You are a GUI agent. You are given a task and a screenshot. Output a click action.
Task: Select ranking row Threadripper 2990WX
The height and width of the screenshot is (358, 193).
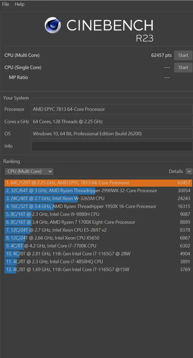pos(98,191)
